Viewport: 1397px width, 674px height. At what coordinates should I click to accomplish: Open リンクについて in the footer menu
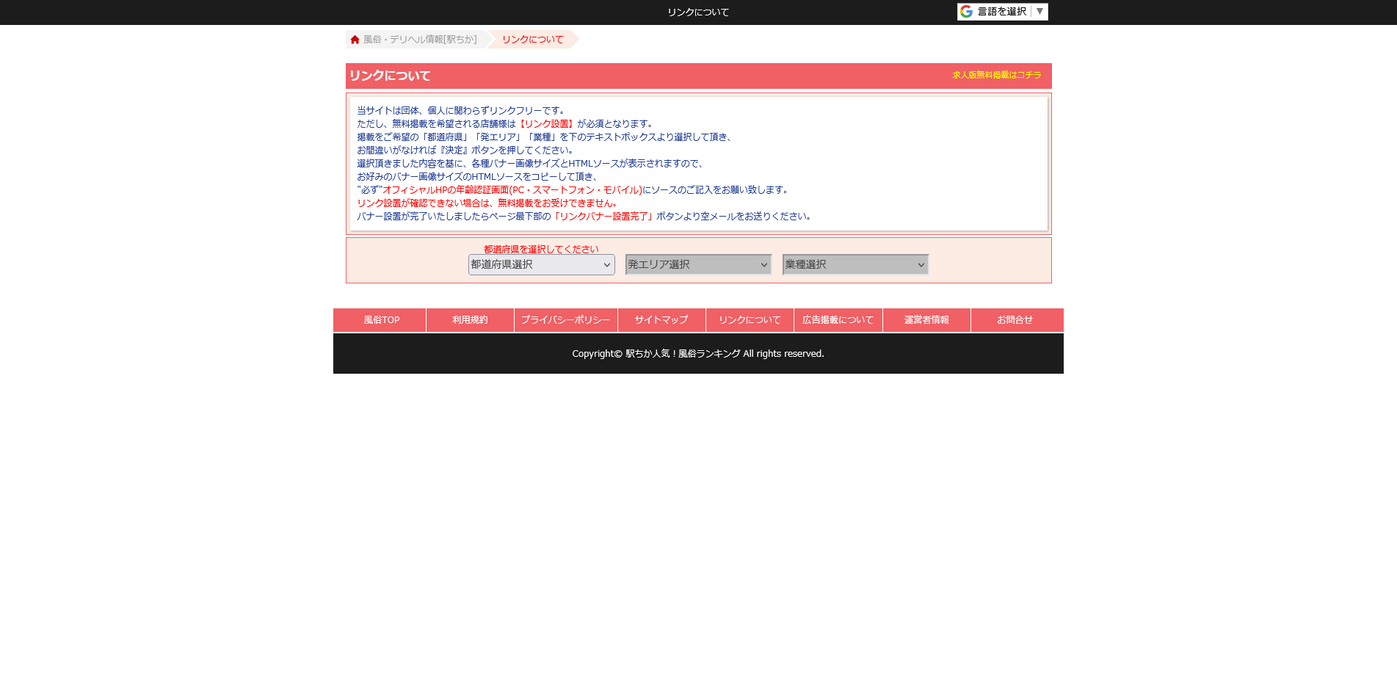pyautogui.click(x=750, y=320)
